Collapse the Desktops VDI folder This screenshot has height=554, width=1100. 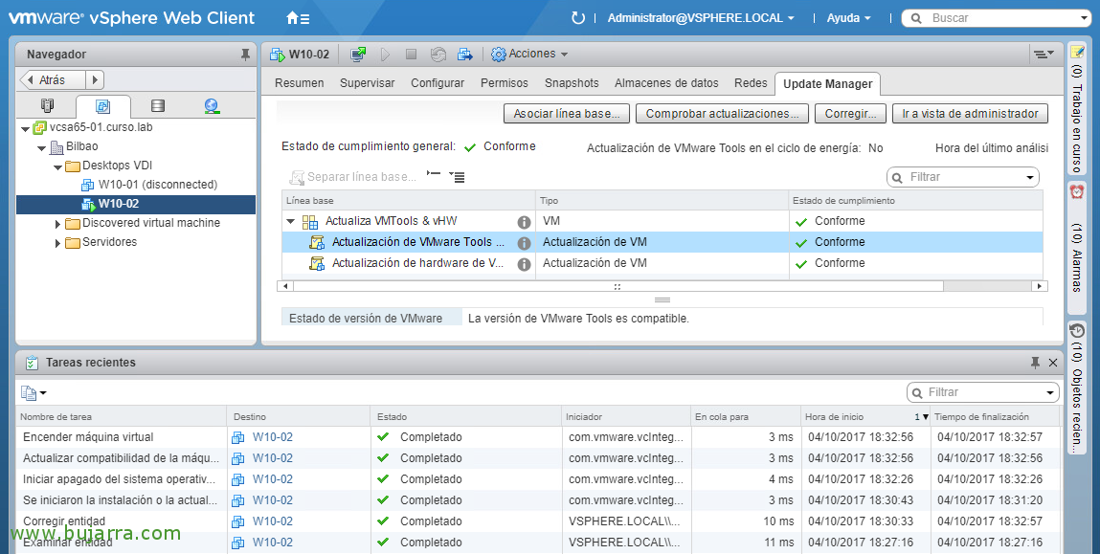click(58, 166)
